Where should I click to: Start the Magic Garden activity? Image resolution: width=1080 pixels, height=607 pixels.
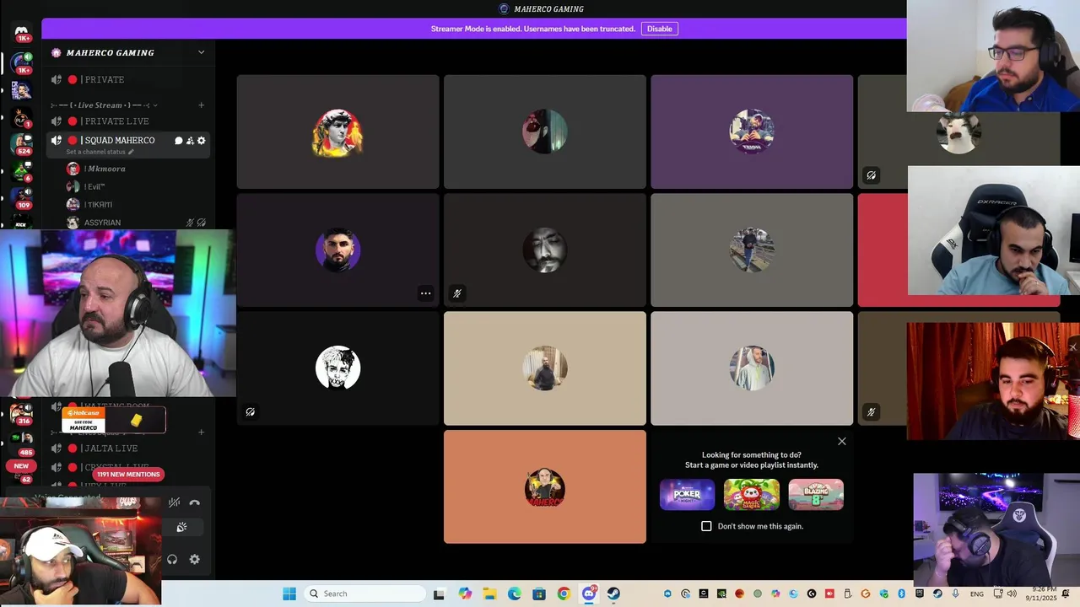pyautogui.click(x=751, y=495)
